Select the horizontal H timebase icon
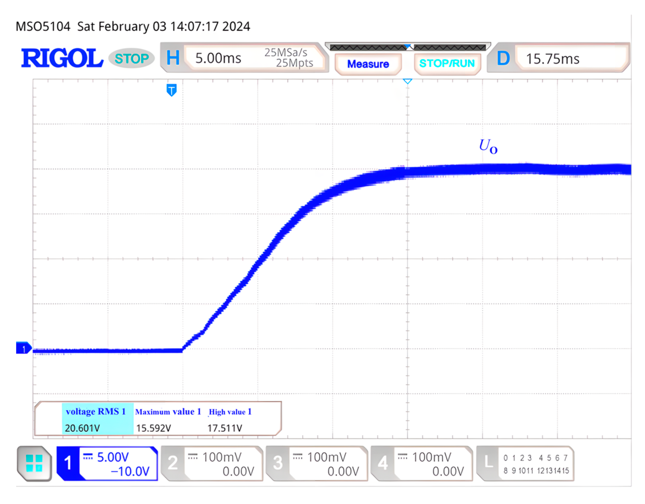Viewport: 645px width, 504px height. (x=173, y=58)
